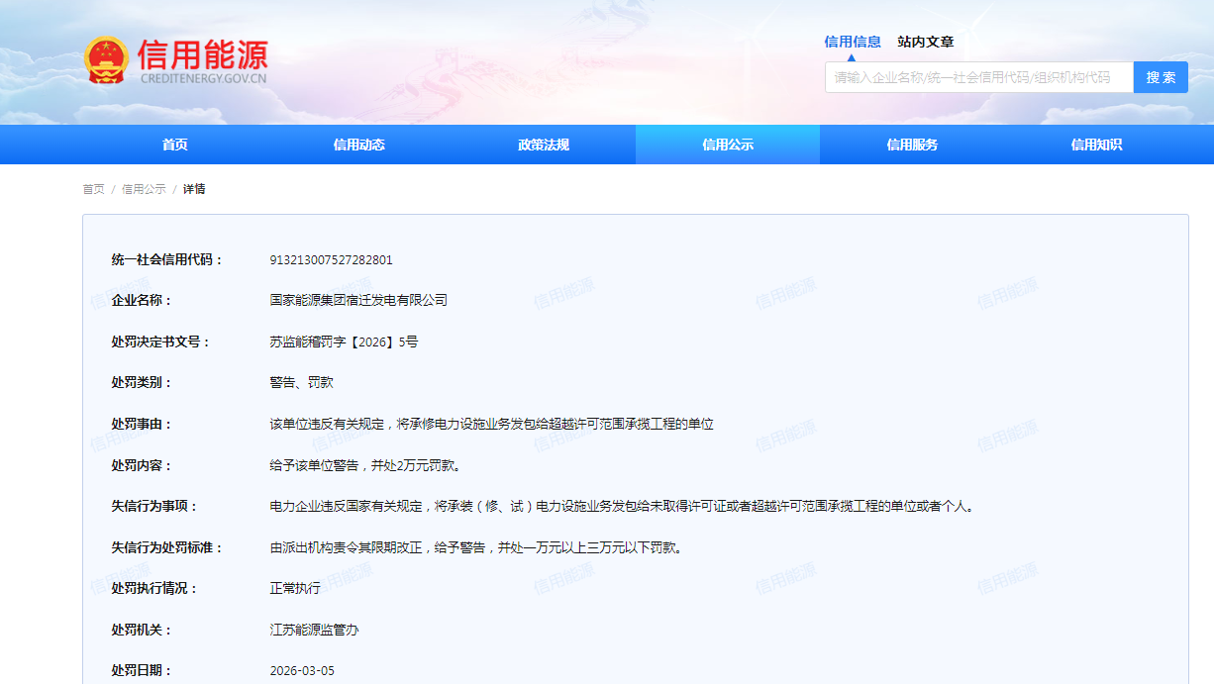Click the 信用能源 site title
1214x684 pixels.
point(202,54)
